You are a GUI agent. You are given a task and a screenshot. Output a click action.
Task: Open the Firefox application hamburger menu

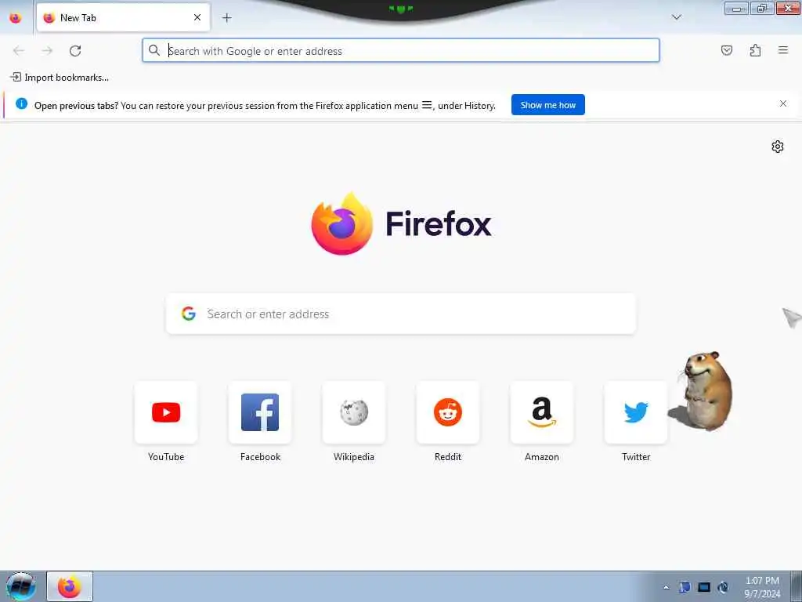point(782,50)
